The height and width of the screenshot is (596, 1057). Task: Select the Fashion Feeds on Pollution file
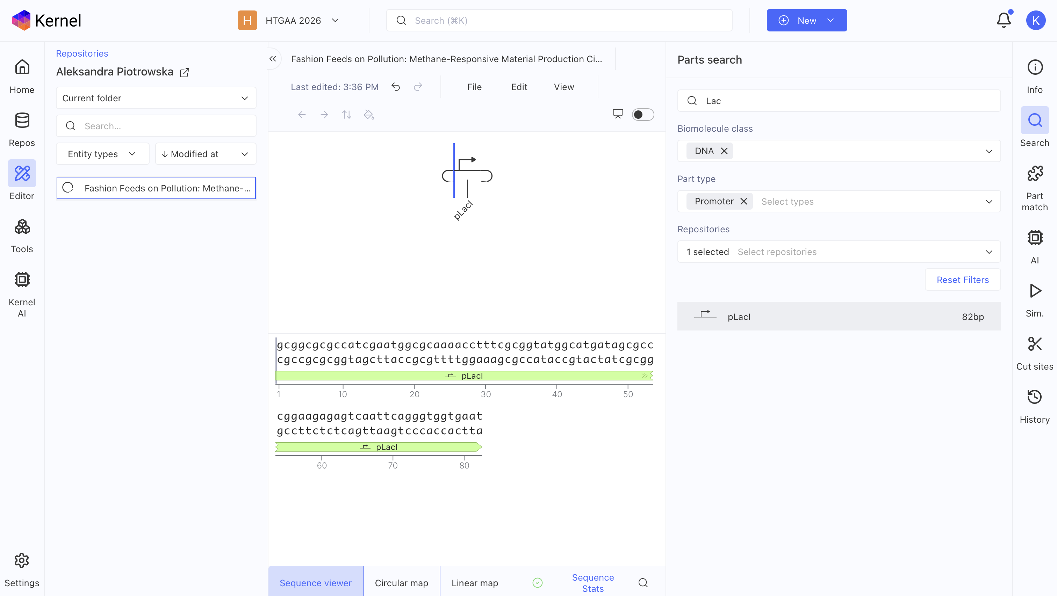[x=156, y=188]
